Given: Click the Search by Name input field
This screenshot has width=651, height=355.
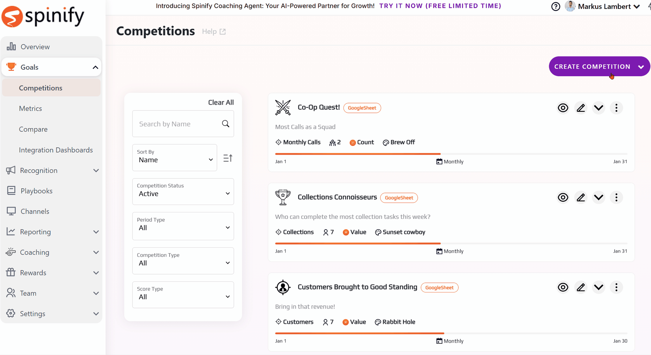Looking at the screenshot, I should click(183, 124).
